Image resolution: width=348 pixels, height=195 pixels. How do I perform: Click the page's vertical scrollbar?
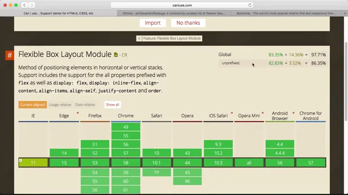346,81
